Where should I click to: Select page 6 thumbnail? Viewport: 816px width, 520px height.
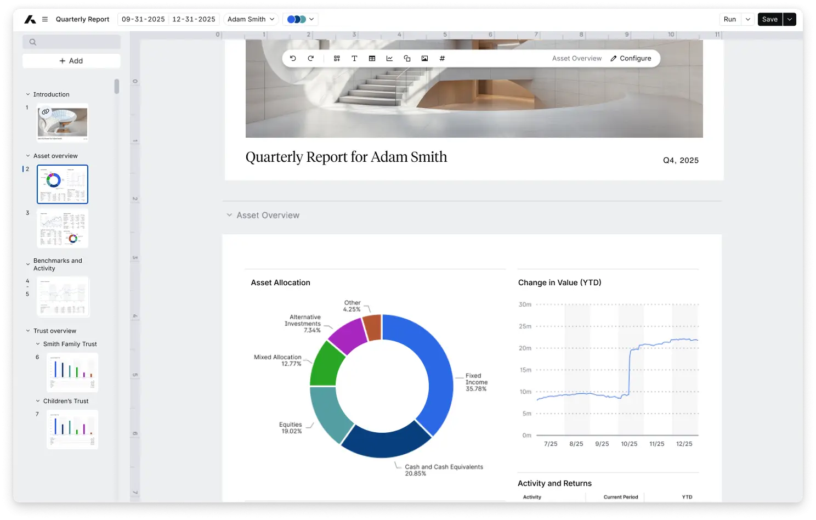click(72, 372)
